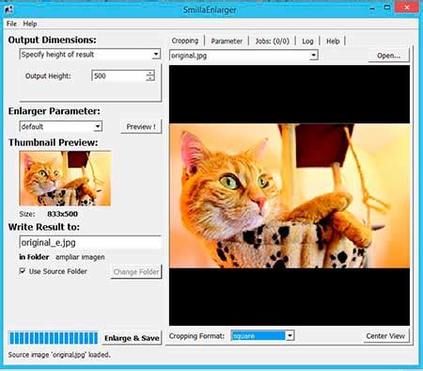Click the Center View button
Image resolution: width=423 pixels, height=371 pixels.
click(x=385, y=336)
